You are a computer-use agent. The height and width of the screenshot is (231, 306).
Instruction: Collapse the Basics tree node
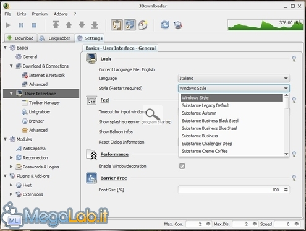pos(6,48)
